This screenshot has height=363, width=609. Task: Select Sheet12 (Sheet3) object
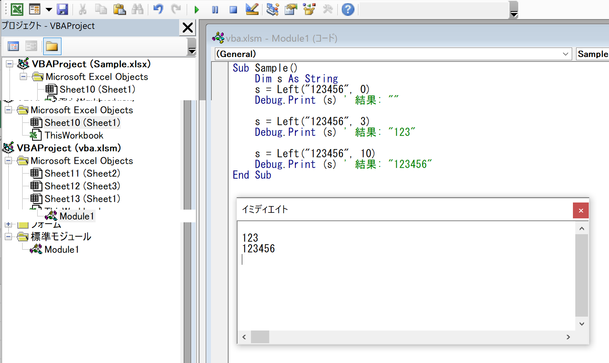(82, 186)
